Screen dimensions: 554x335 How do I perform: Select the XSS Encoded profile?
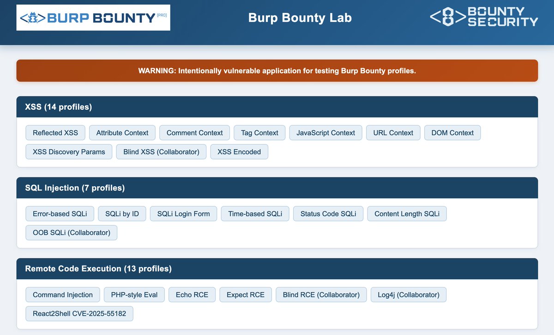coord(239,151)
